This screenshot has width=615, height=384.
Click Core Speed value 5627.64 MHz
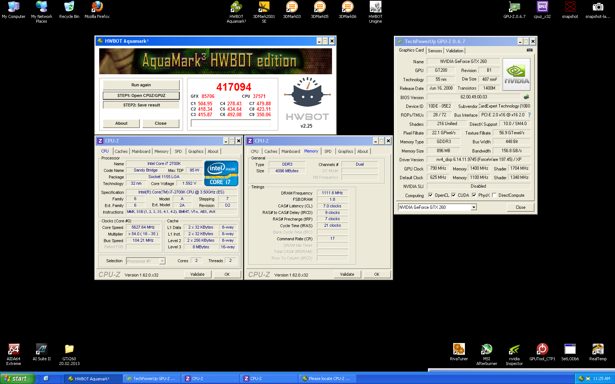coord(143,227)
